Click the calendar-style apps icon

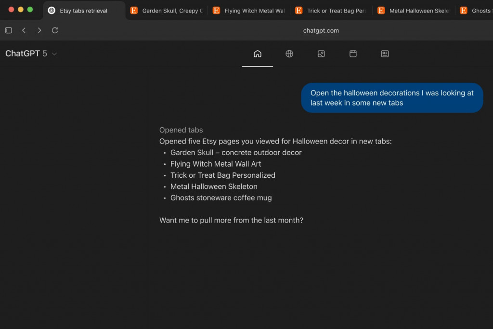coord(353,53)
